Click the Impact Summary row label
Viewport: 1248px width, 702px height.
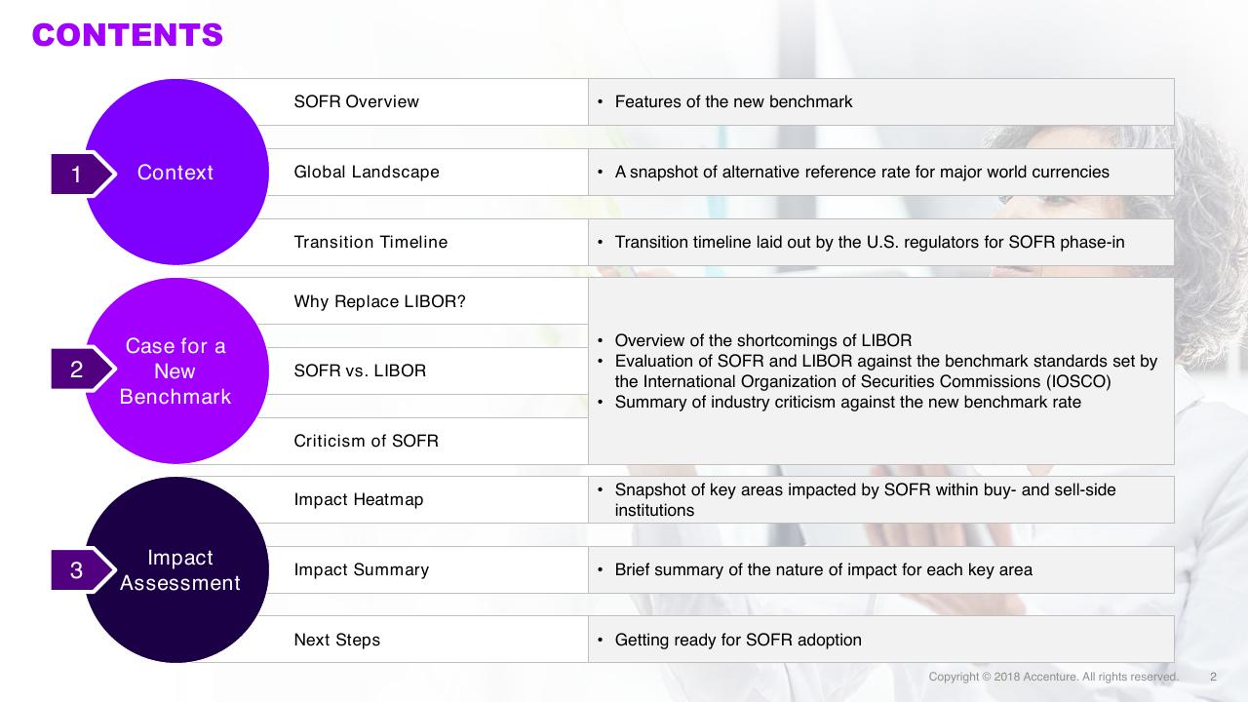click(361, 569)
